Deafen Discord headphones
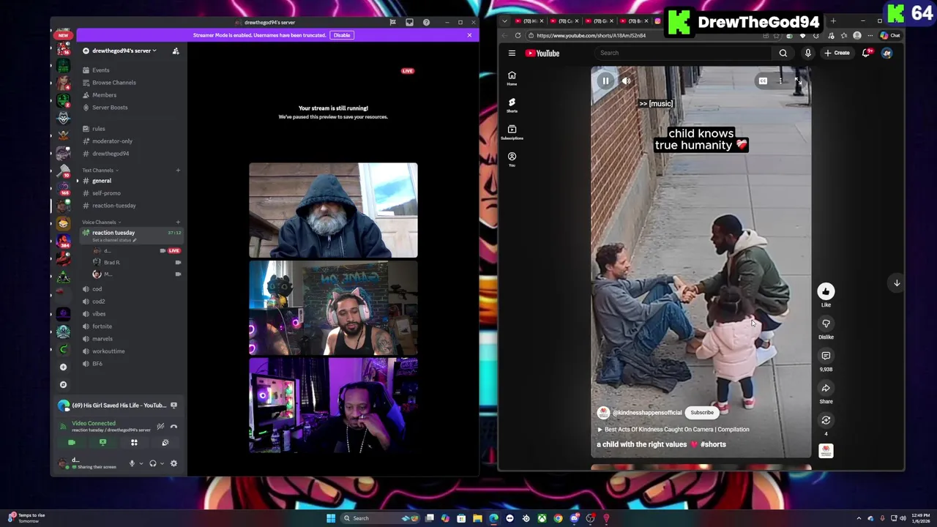The height and width of the screenshot is (527, 937). tap(153, 463)
